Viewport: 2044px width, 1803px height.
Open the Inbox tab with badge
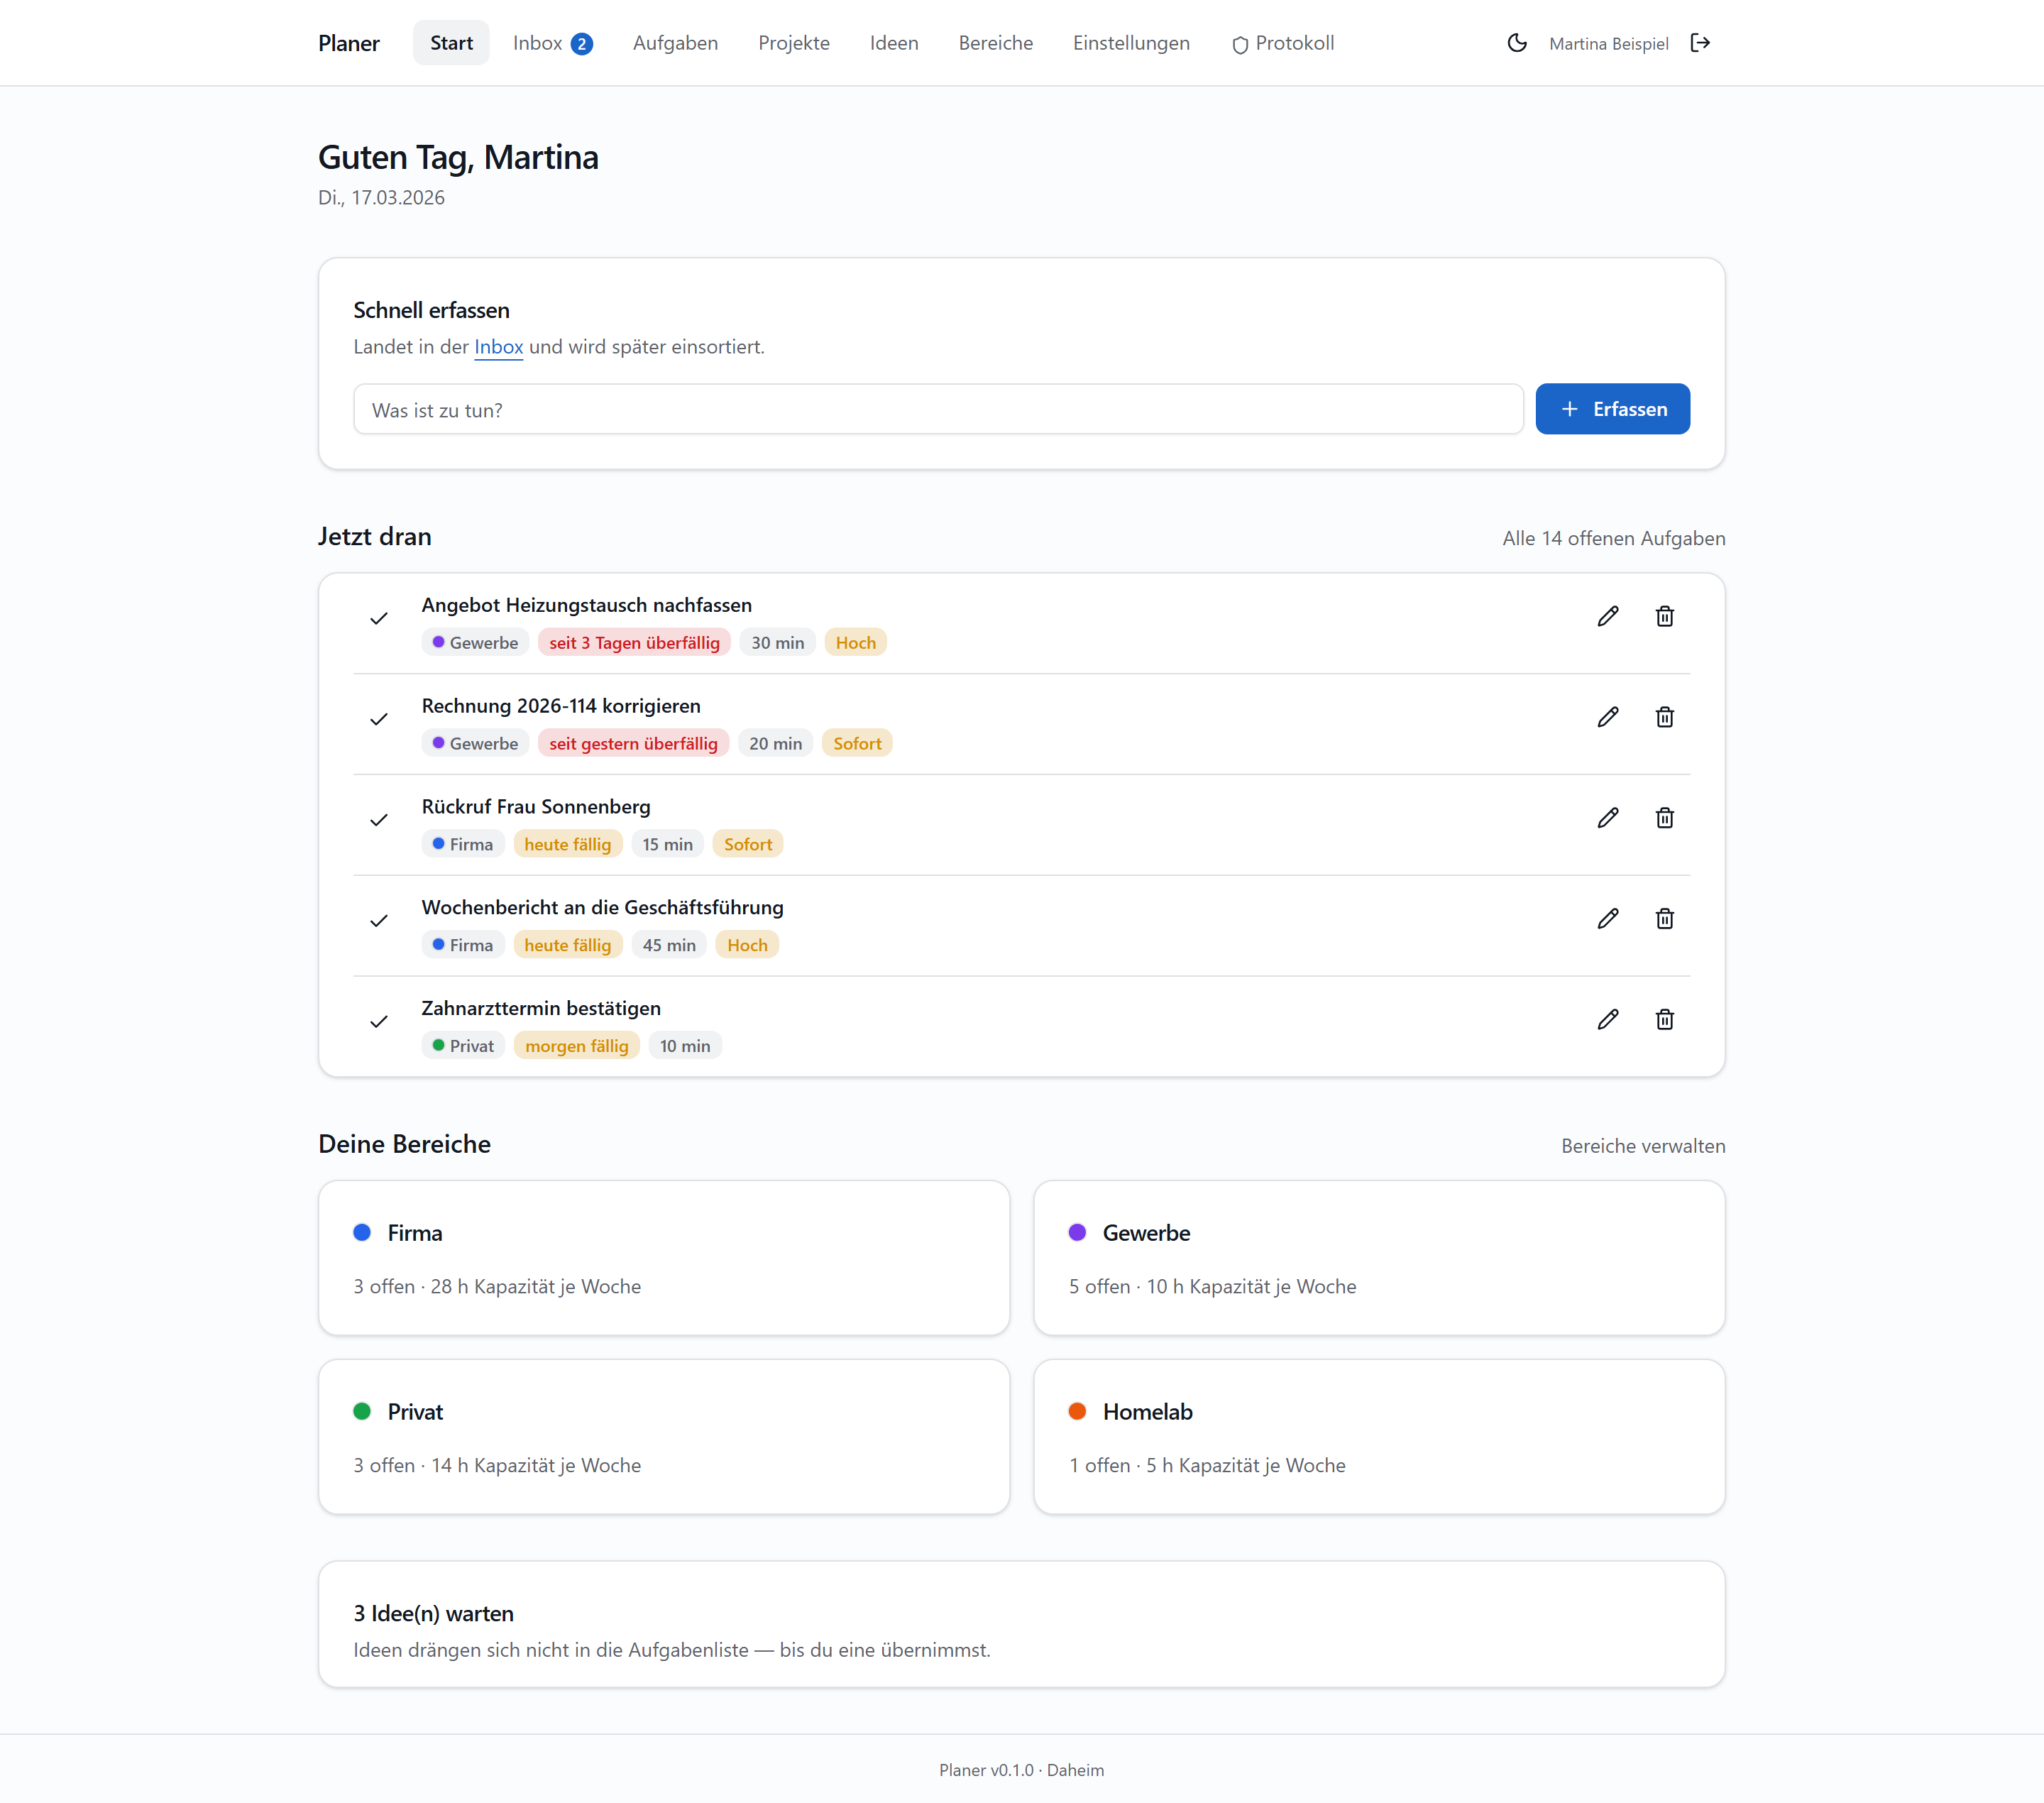[x=553, y=43]
